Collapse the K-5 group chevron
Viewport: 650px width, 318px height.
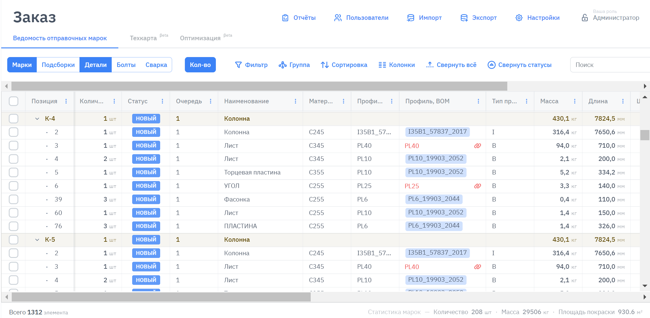pos(37,240)
